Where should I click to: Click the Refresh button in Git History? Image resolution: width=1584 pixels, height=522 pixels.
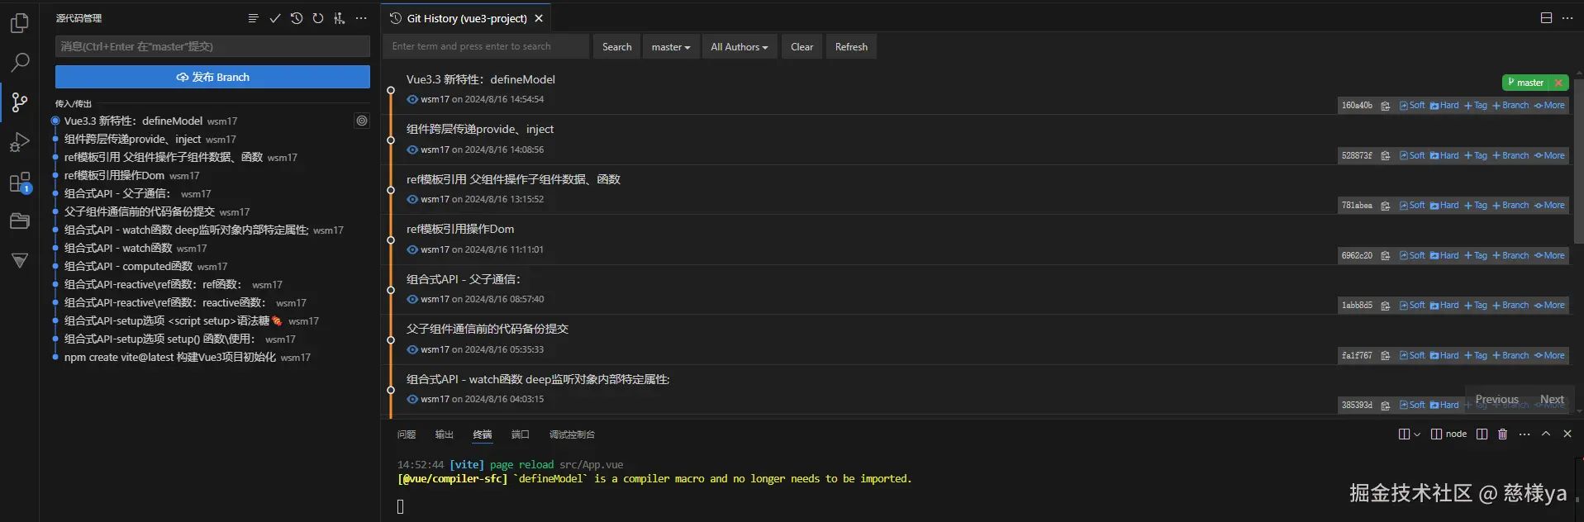[851, 47]
